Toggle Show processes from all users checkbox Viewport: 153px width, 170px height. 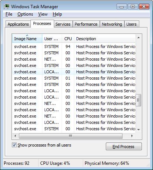[x=14, y=145]
